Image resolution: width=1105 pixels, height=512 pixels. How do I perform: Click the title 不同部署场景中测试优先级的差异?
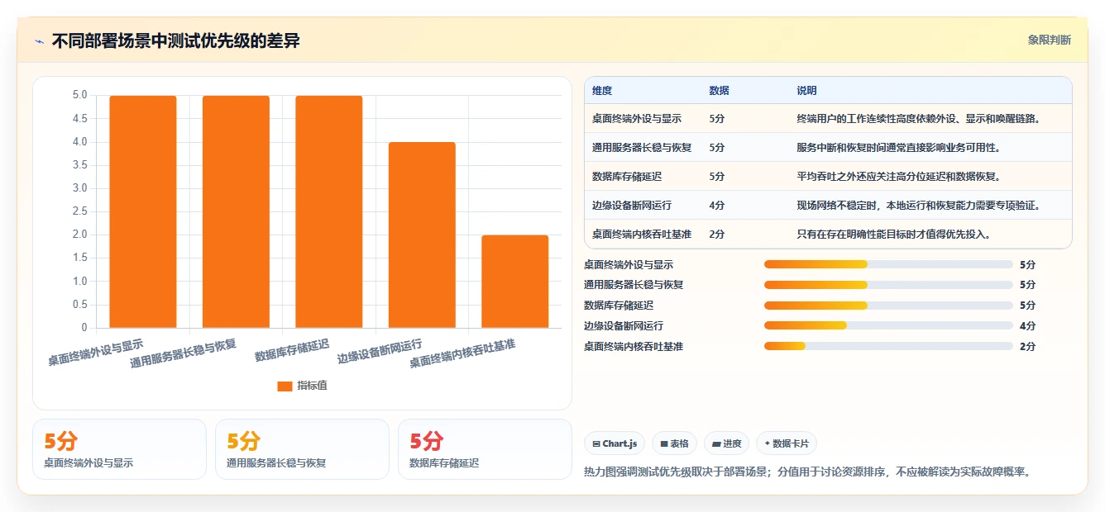click(x=175, y=41)
